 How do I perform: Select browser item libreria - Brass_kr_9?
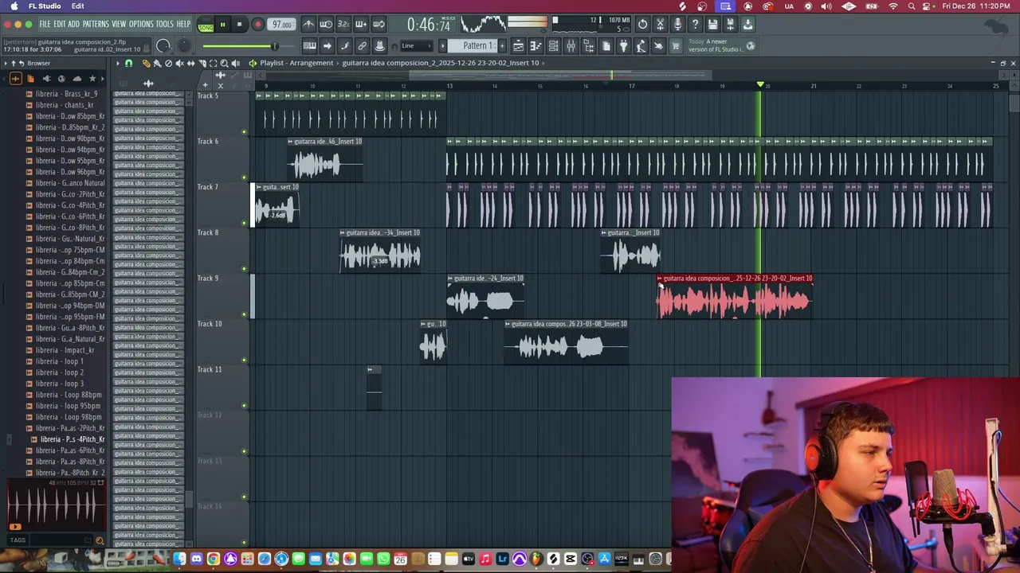click(x=66, y=94)
